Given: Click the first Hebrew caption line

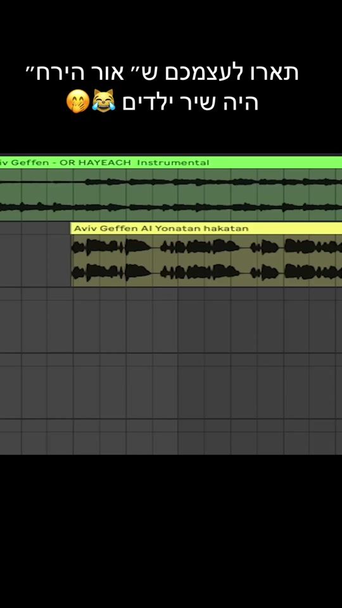Looking at the screenshot, I should tap(162, 73).
